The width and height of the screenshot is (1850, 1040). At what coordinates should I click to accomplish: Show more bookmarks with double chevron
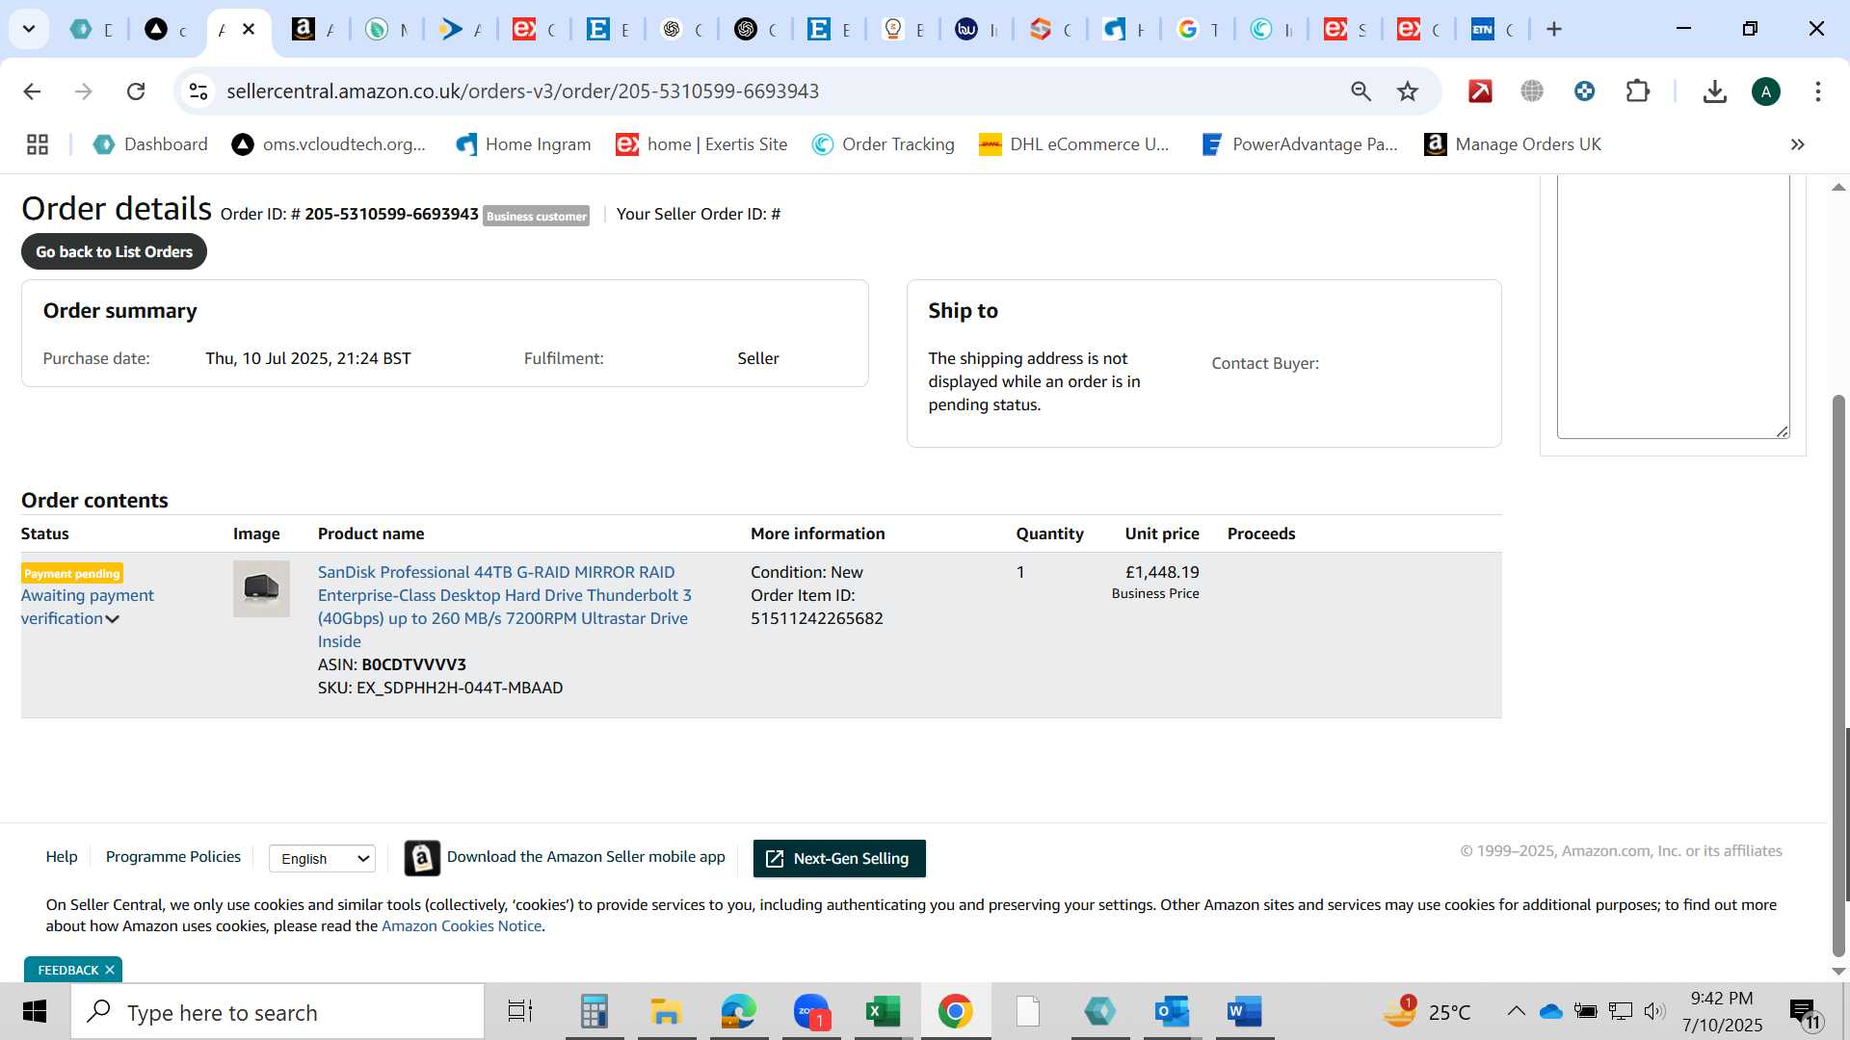point(1797,144)
